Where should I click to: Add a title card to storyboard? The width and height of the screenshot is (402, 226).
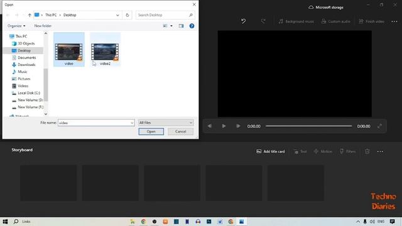pos(271,151)
